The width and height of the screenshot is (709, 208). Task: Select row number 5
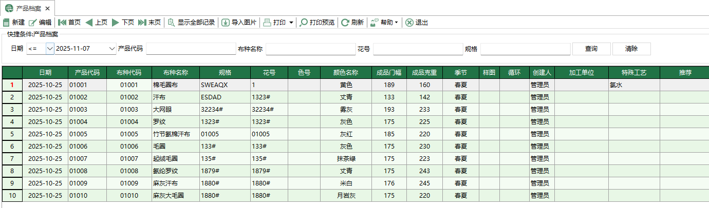[x=12, y=134]
